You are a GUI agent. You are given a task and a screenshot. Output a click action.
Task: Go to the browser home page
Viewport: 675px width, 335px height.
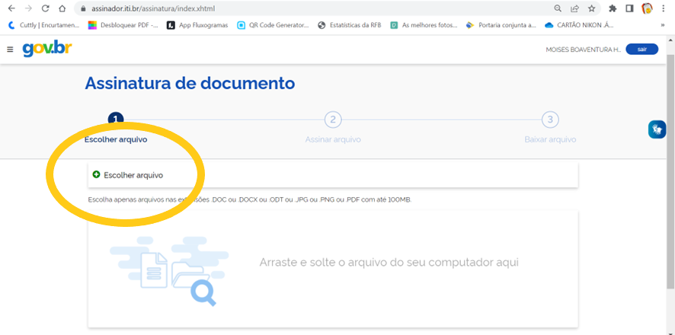(x=62, y=8)
